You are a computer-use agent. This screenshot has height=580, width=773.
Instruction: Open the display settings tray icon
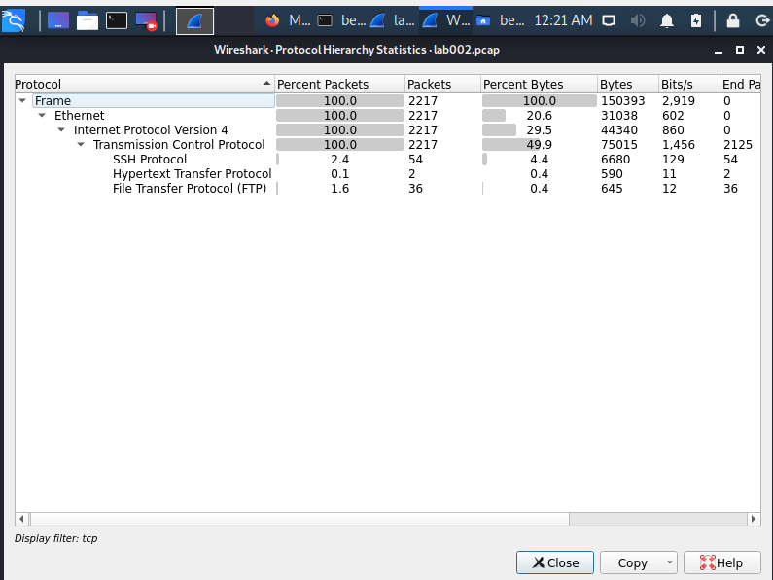coord(609,20)
